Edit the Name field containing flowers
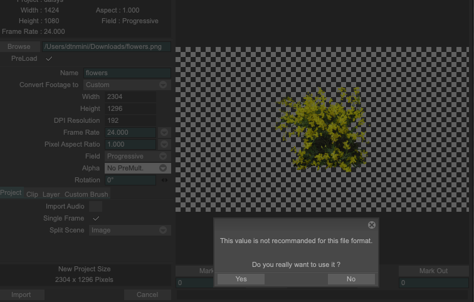The height and width of the screenshot is (302, 474). [x=127, y=73]
